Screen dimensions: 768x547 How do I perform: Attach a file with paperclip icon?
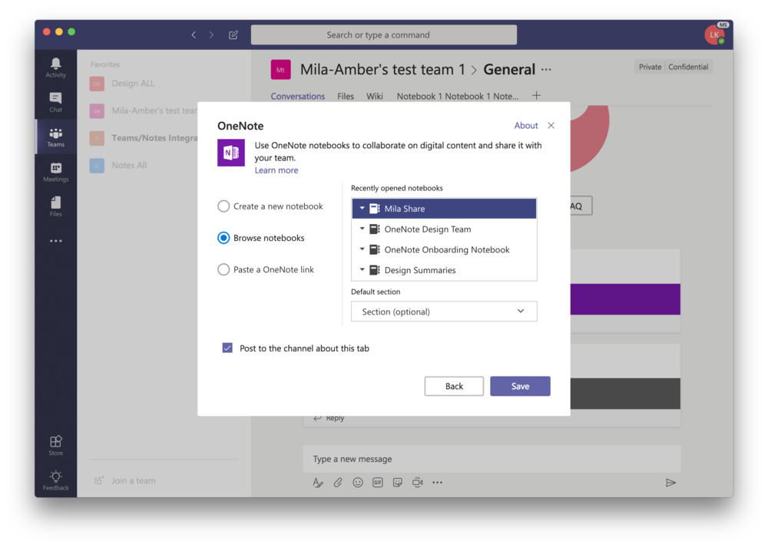338,483
